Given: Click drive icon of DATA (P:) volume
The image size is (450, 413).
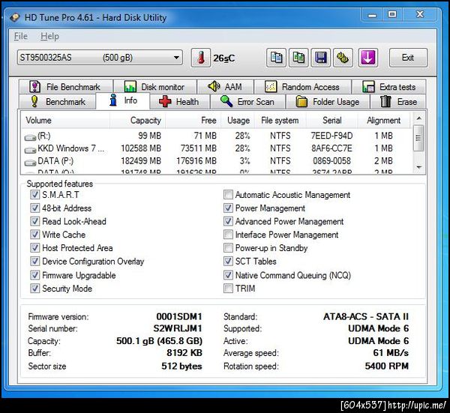Looking at the screenshot, I should pyautogui.click(x=30, y=163).
